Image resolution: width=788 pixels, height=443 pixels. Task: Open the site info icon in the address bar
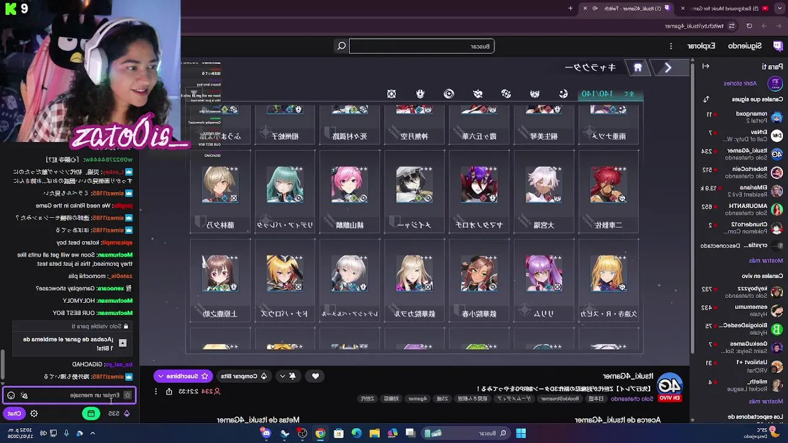coord(731,26)
